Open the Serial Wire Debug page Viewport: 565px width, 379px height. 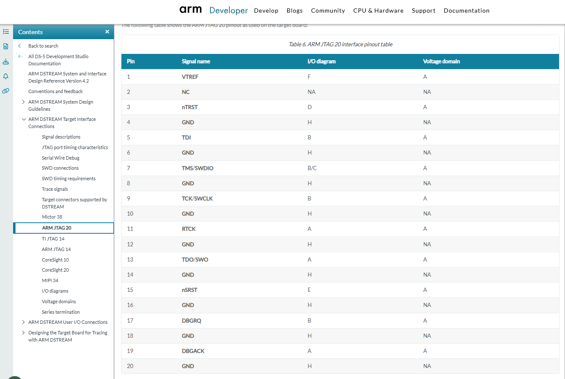click(60, 158)
